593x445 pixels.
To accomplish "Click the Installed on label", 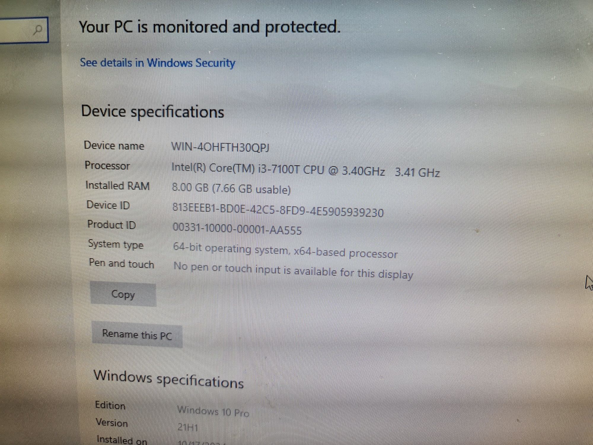I will 122,439.
